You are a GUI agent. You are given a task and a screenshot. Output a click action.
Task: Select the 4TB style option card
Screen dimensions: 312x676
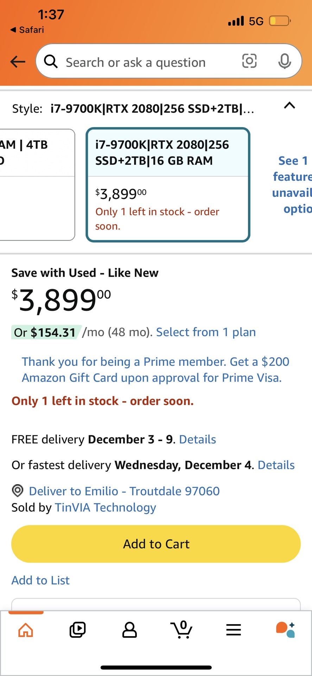point(35,185)
